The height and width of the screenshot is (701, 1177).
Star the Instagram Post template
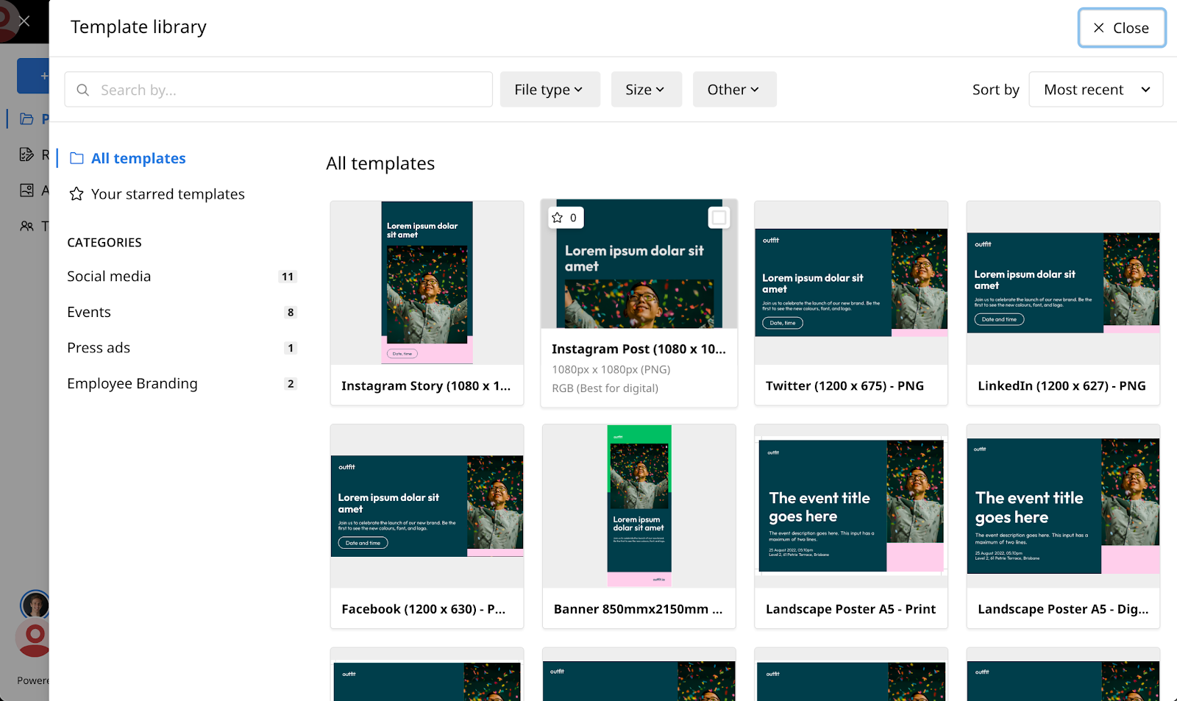[566, 218]
